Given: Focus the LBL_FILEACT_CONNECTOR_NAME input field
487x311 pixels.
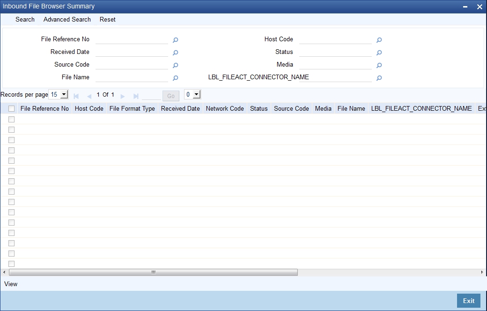Looking at the screenshot, I should tap(335, 78).
